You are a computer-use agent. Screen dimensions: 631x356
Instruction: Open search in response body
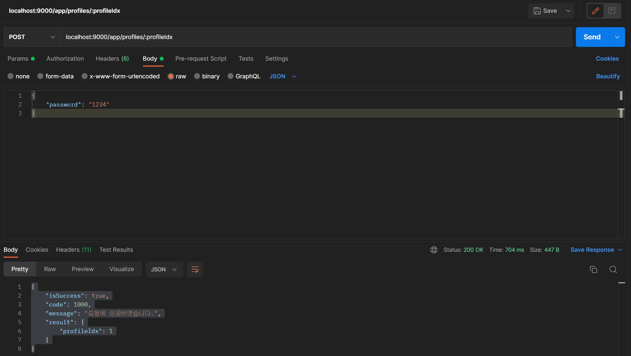coord(613,269)
